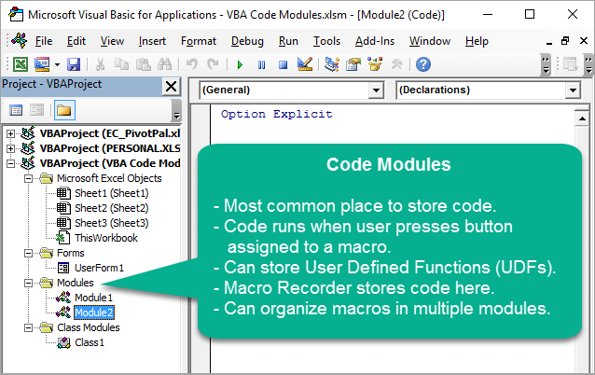Run macro with the green play button
Screen dimensions: 595x375
[240, 64]
